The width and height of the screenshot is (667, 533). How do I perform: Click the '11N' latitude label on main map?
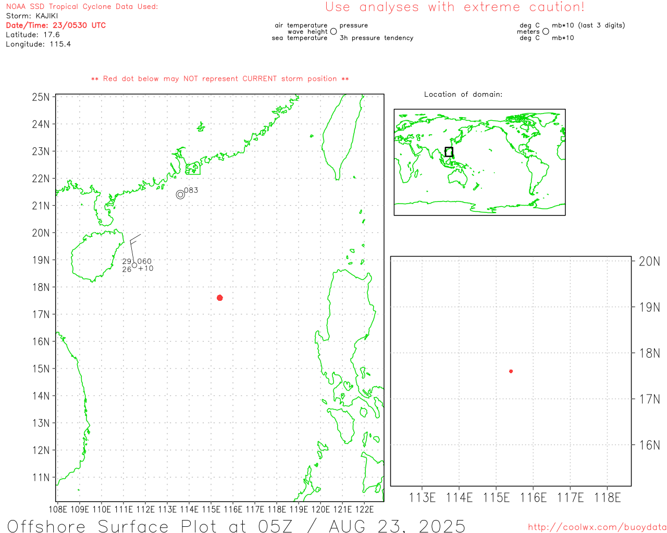click(41, 477)
